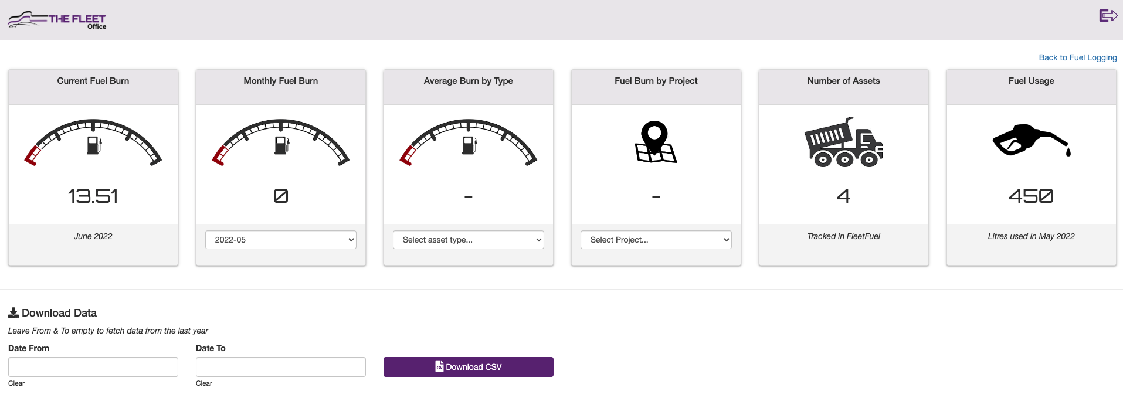The image size is (1123, 398).
Task: Click the Date From label
Action: 29,348
